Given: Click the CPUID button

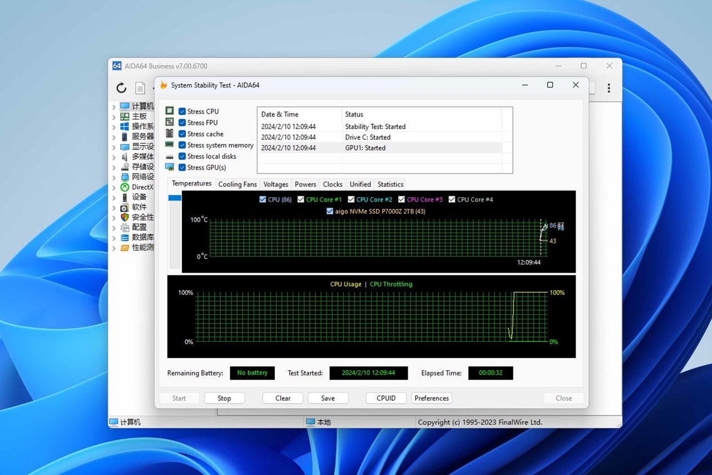Looking at the screenshot, I should [x=386, y=398].
